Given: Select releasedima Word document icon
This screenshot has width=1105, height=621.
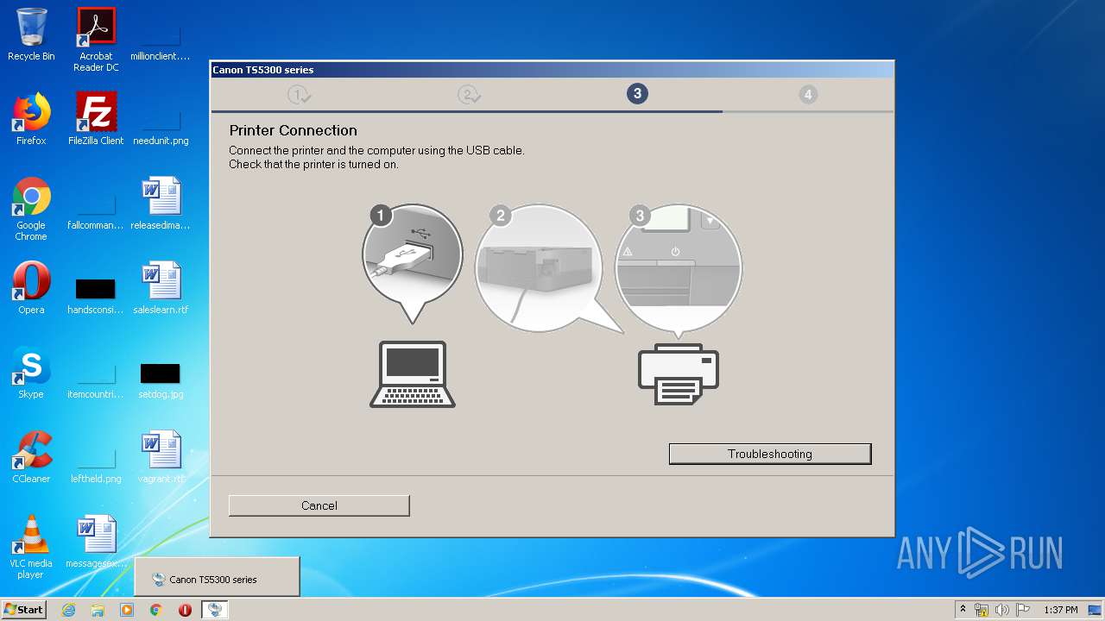Looking at the screenshot, I should tap(161, 204).
